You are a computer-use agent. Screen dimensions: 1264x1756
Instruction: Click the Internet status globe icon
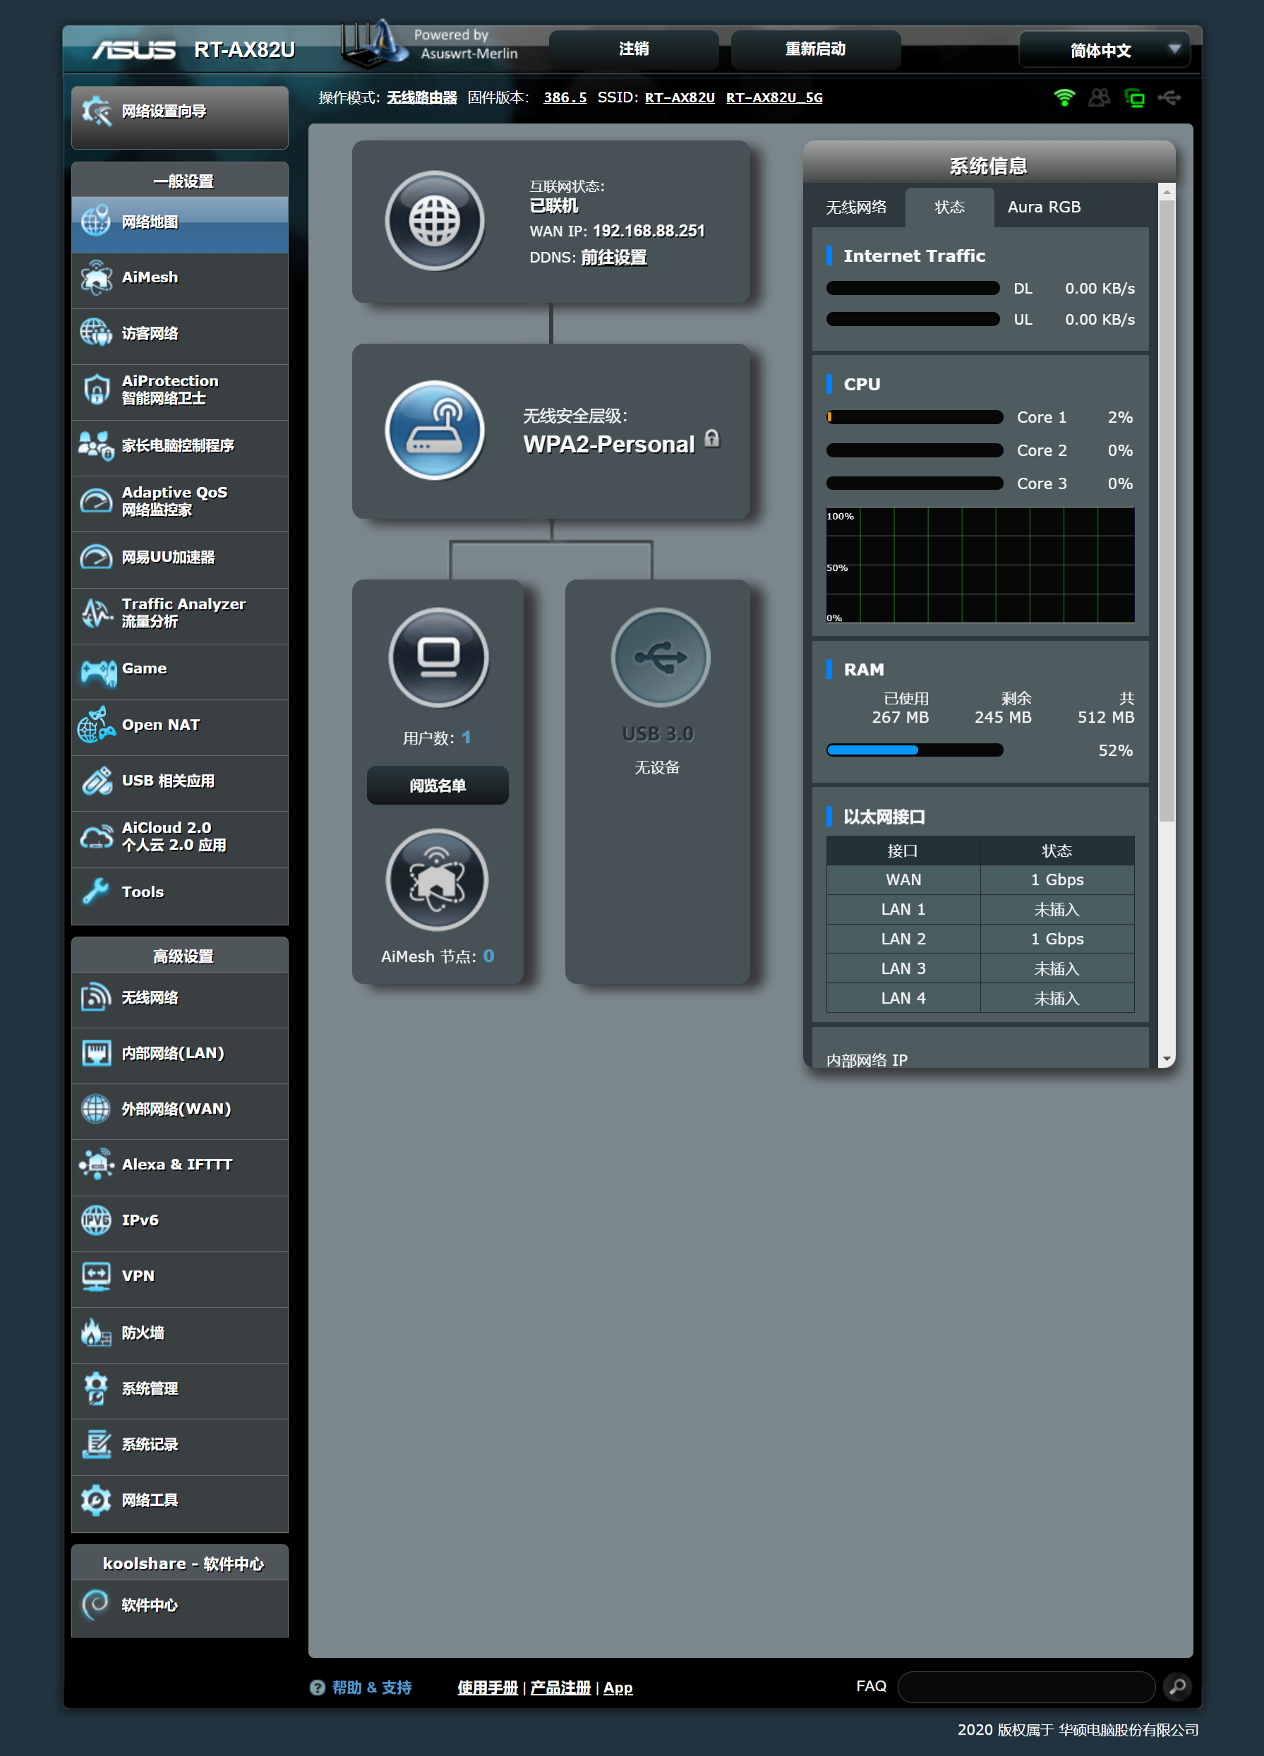pos(434,221)
